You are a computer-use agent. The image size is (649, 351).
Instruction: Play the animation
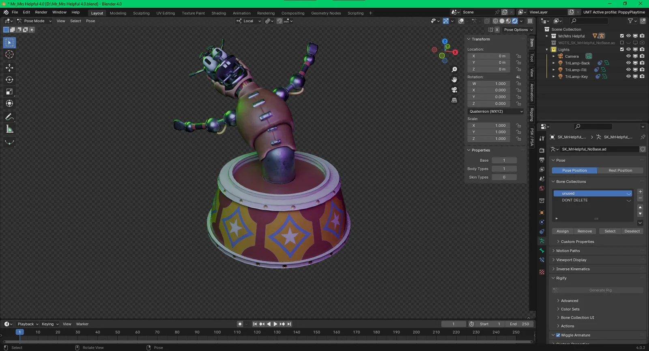(x=275, y=324)
